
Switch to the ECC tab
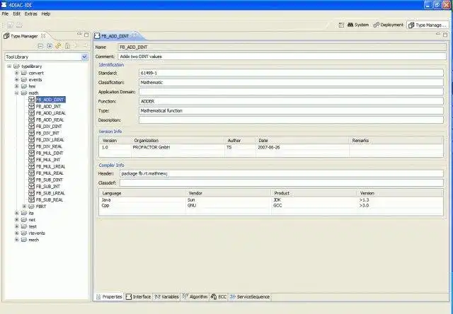tap(219, 297)
